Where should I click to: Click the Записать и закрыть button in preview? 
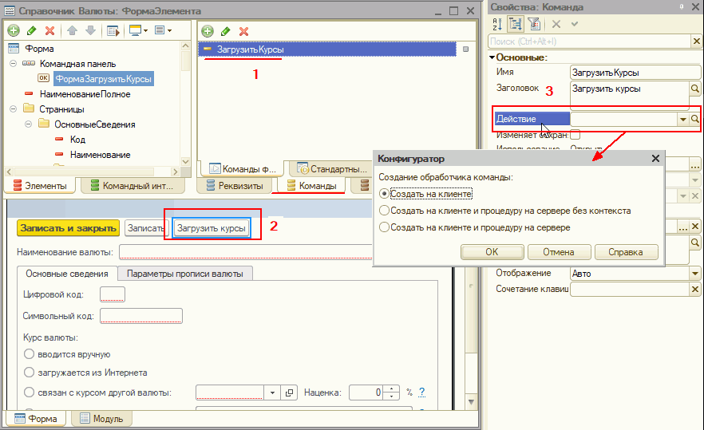[x=69, y=228]
